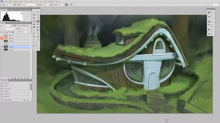
Task: Reset default colors icon in toolbox
Action: click(34, 46)
